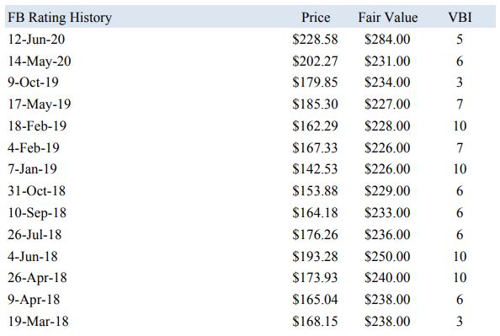The width and height of the screenshot is (500, 336).
Task: Click the 9-Oct-19 date entry
Action: pos(33,83)
